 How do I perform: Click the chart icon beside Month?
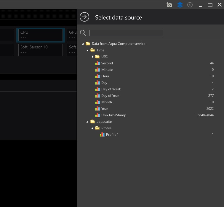point(97,102)
